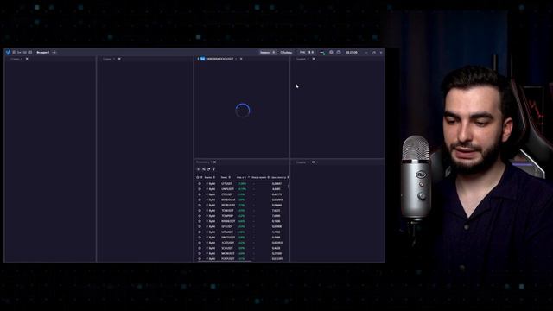Image resolution: width=553 pixels, height=311 pixels.
Task: Click the clock icon next to the time
Action: pyautogui.click(x=339, y=52)
